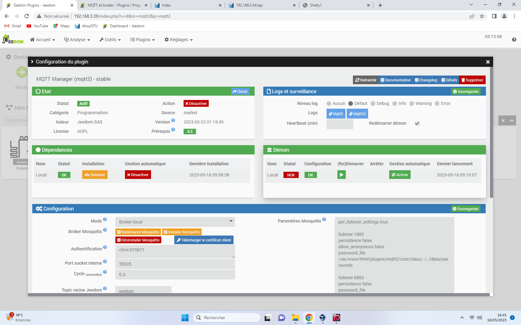Screen dimensions: 521x325
Task: Open the VirtualBox taskbar icon
Action: (x=323, y=318)
